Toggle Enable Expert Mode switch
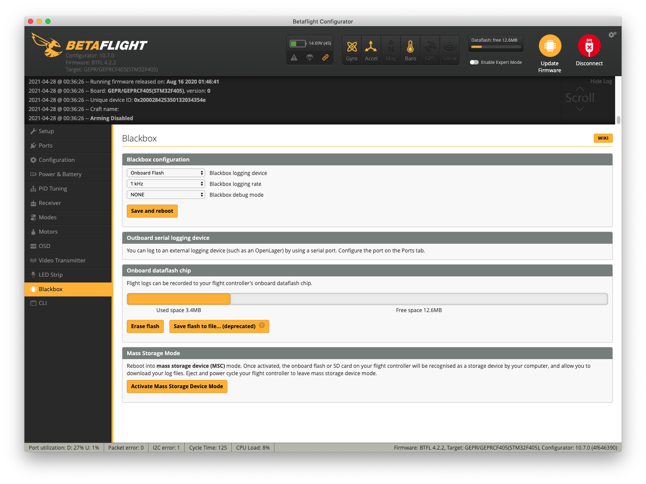The height and width of the screenshot is (484, 646). point(474,62)
